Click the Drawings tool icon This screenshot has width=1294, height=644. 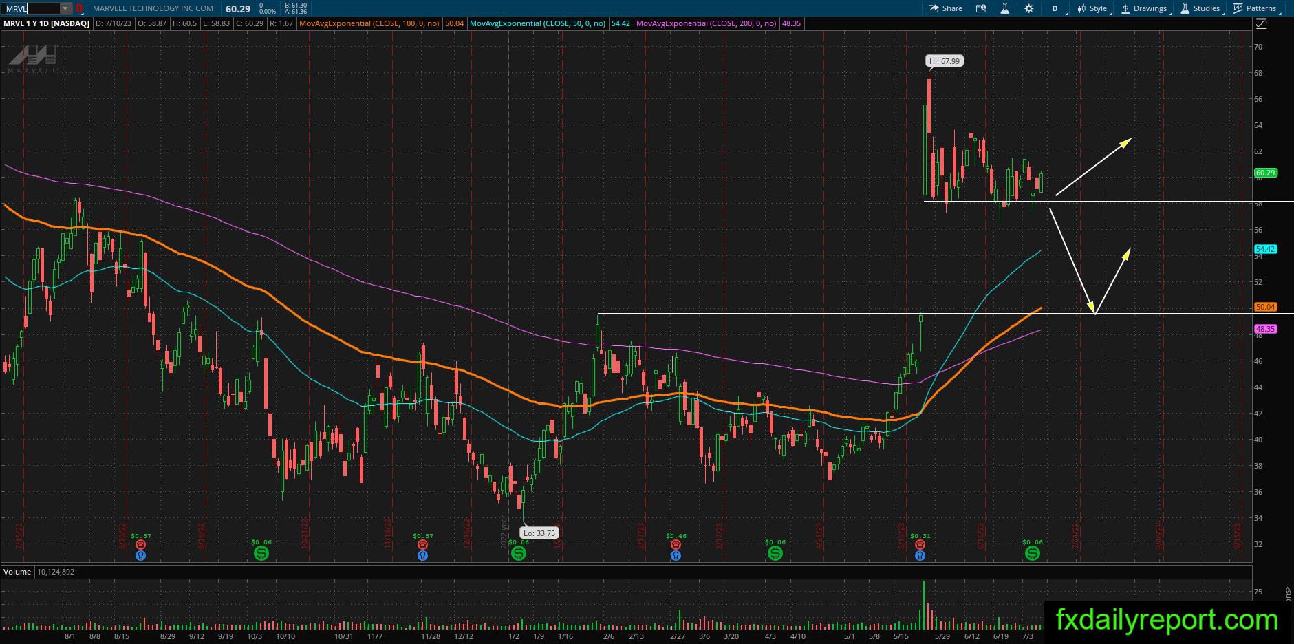[1125, 8]
